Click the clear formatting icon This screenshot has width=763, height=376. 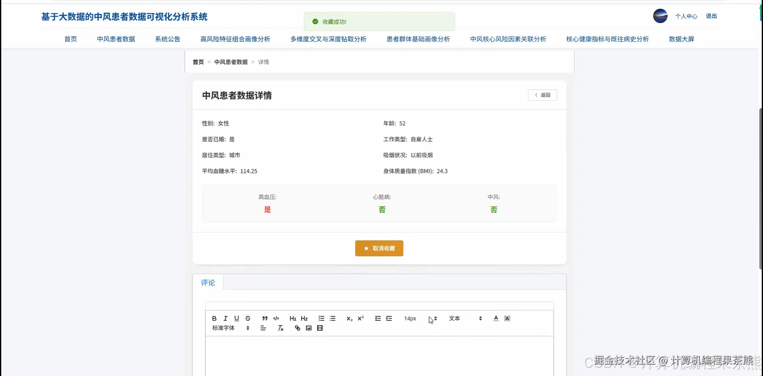(280, 328)
